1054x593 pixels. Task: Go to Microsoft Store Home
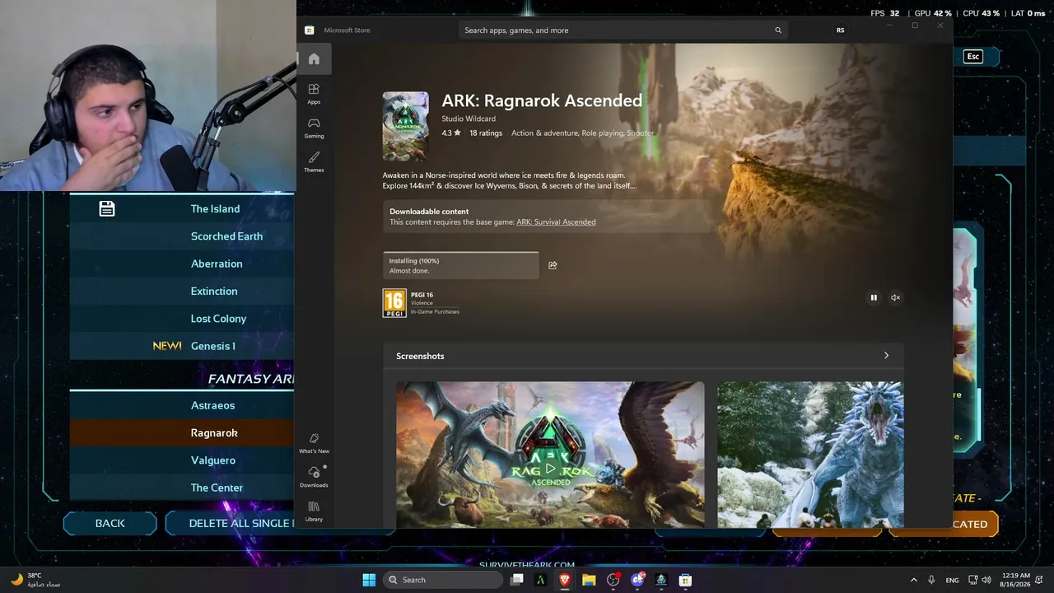click(314, 59)
